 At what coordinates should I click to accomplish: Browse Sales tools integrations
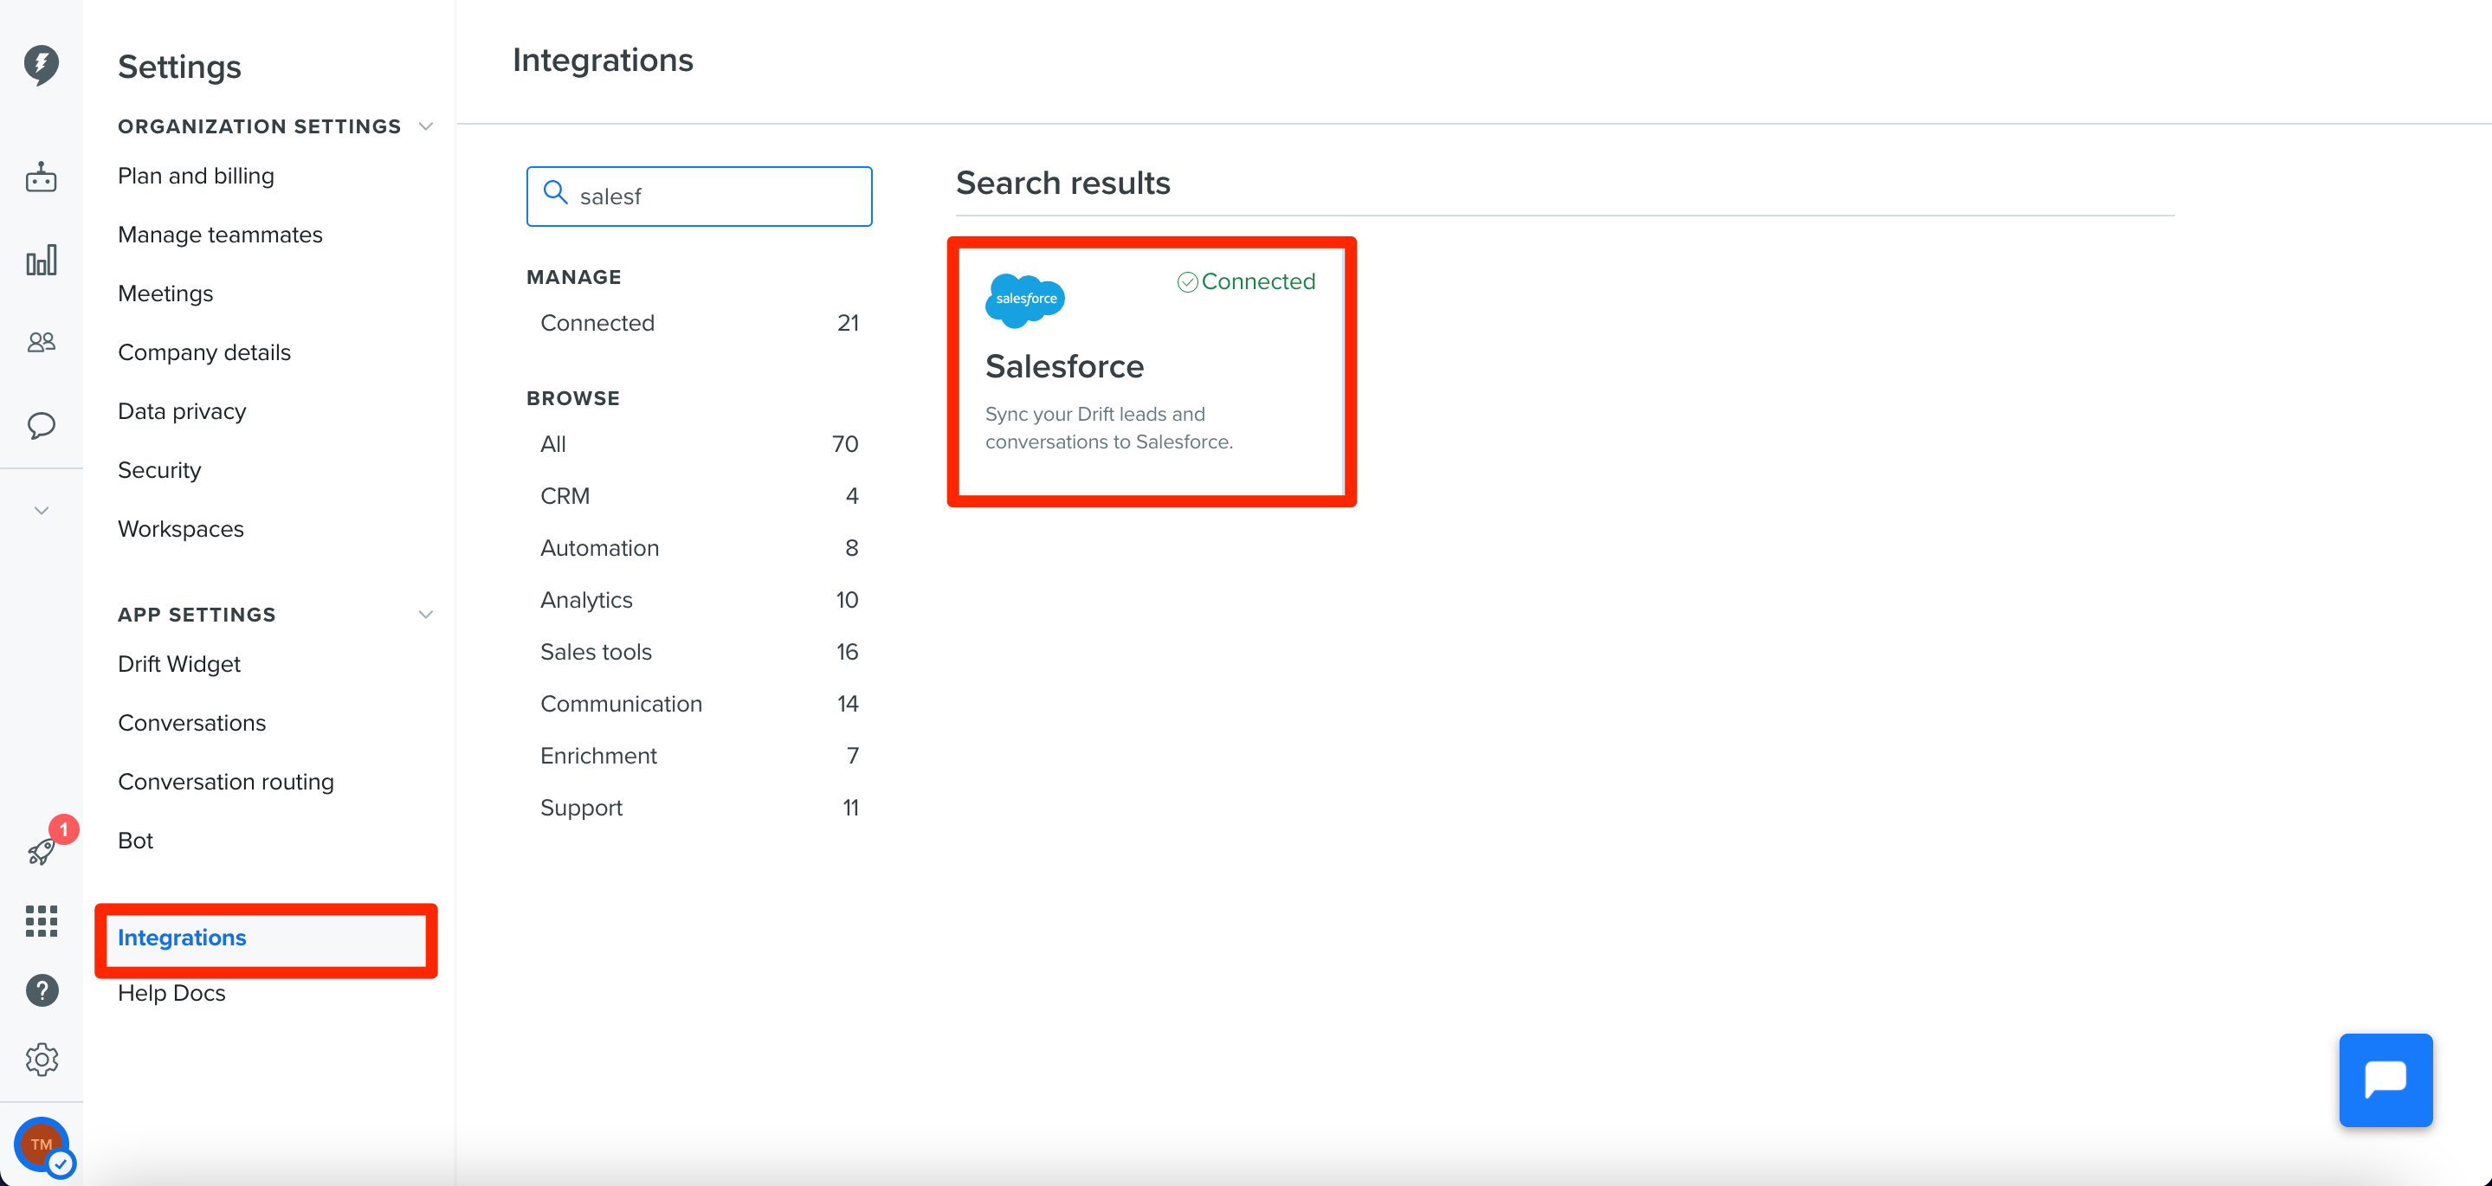699,653
